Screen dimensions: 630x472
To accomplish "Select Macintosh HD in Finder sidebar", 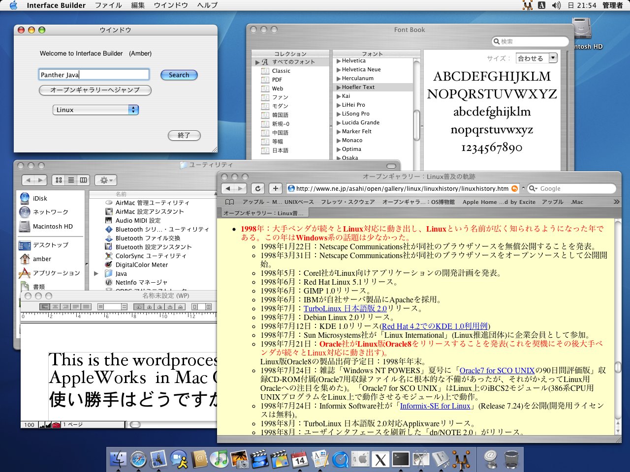I will point(46,227).
